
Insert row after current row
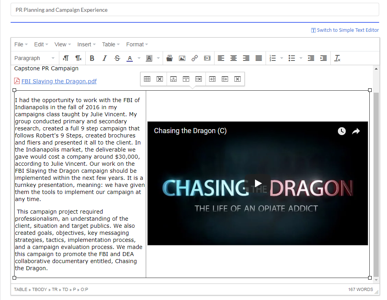click(186, 79)
